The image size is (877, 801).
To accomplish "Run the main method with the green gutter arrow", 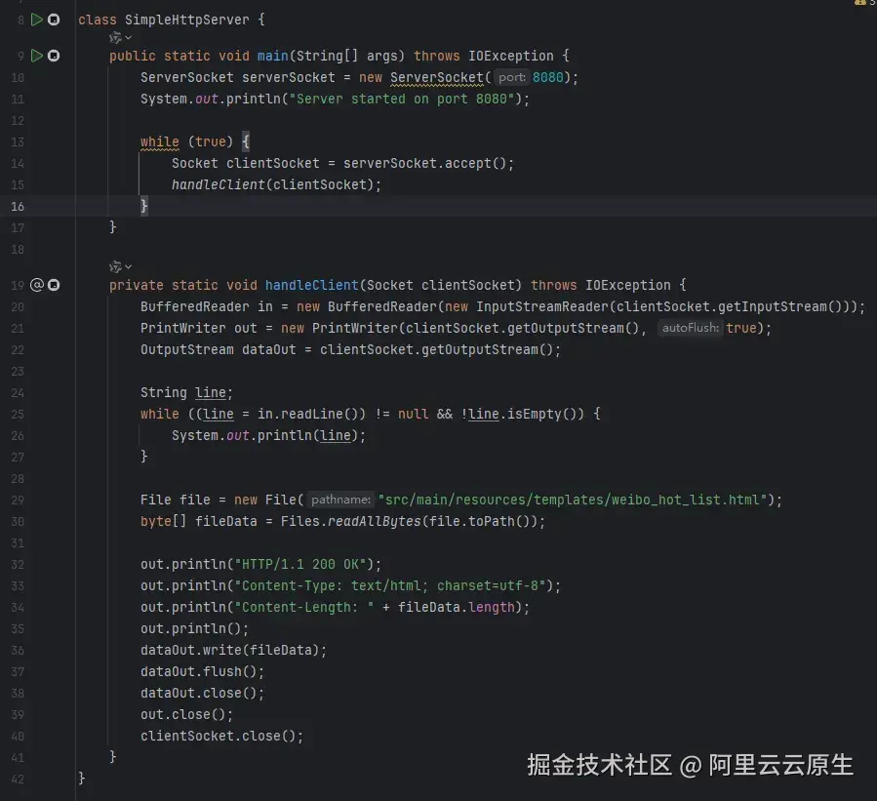I will [39, 56].
